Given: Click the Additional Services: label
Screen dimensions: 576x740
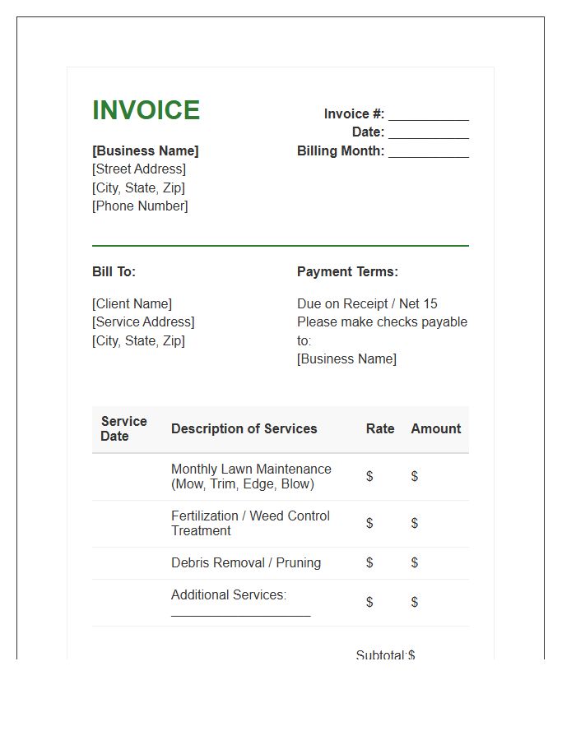Looking at the screenshot, I should tap(229, 594).
